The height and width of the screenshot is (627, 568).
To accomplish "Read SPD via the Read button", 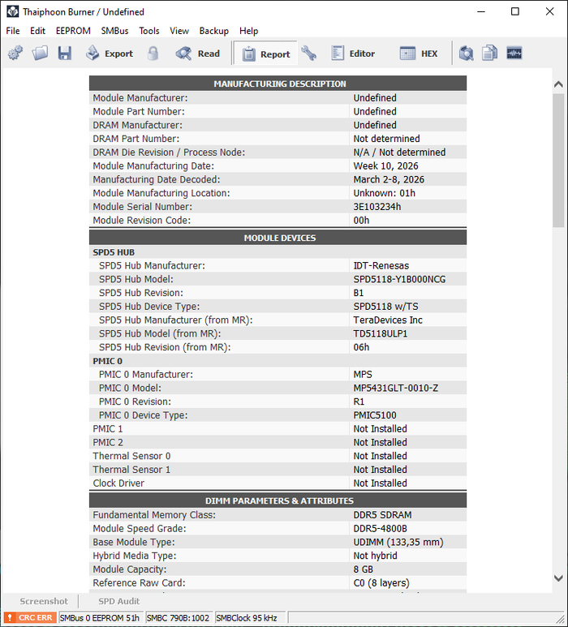I will tap(198, 54).
